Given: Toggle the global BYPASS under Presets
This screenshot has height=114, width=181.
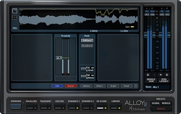Looking at the screenshot, I should tap(161, 109).
